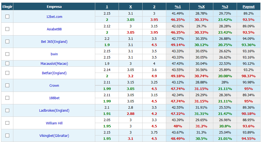Screen dimensions: 262x142
Task: Select Bet 365 opening payout 94.09%
Action: pos(249,39)
